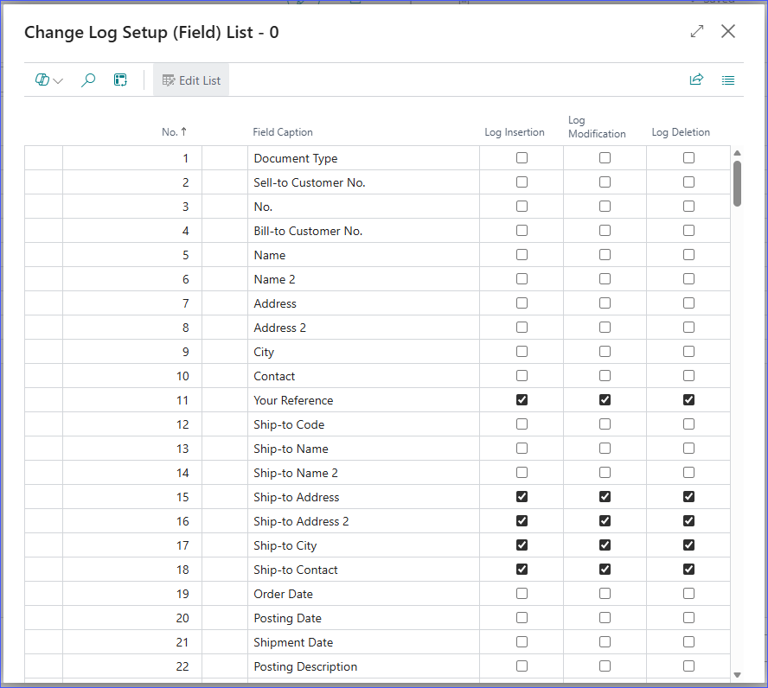The width and height of the screenshot is (768, 688).
Task: Expand the Copilot dropdown chevron
Action: (59, 81)
